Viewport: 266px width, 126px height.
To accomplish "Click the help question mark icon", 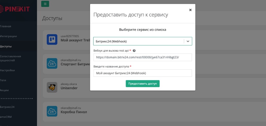I will point(134,51).
